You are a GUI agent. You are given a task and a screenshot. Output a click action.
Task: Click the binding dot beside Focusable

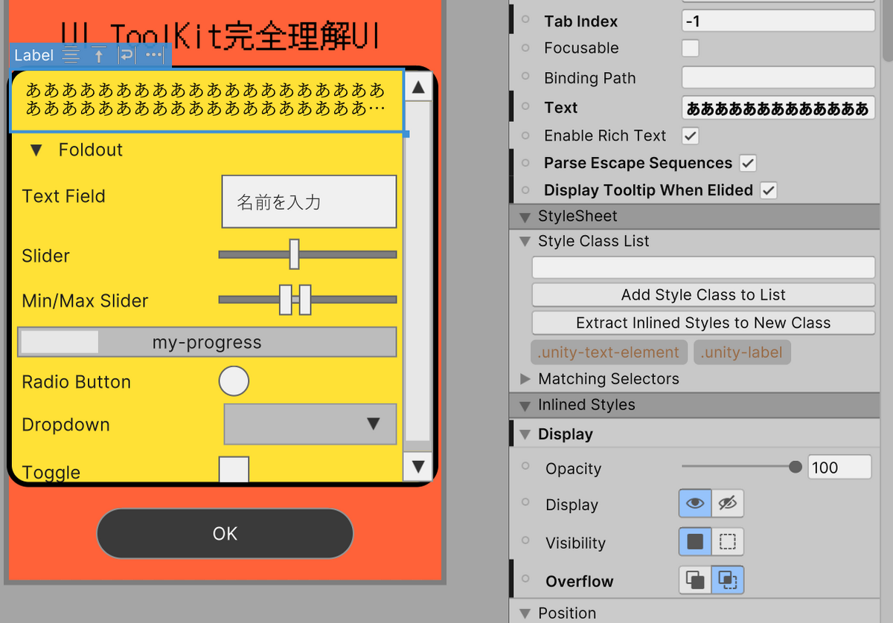526,48
